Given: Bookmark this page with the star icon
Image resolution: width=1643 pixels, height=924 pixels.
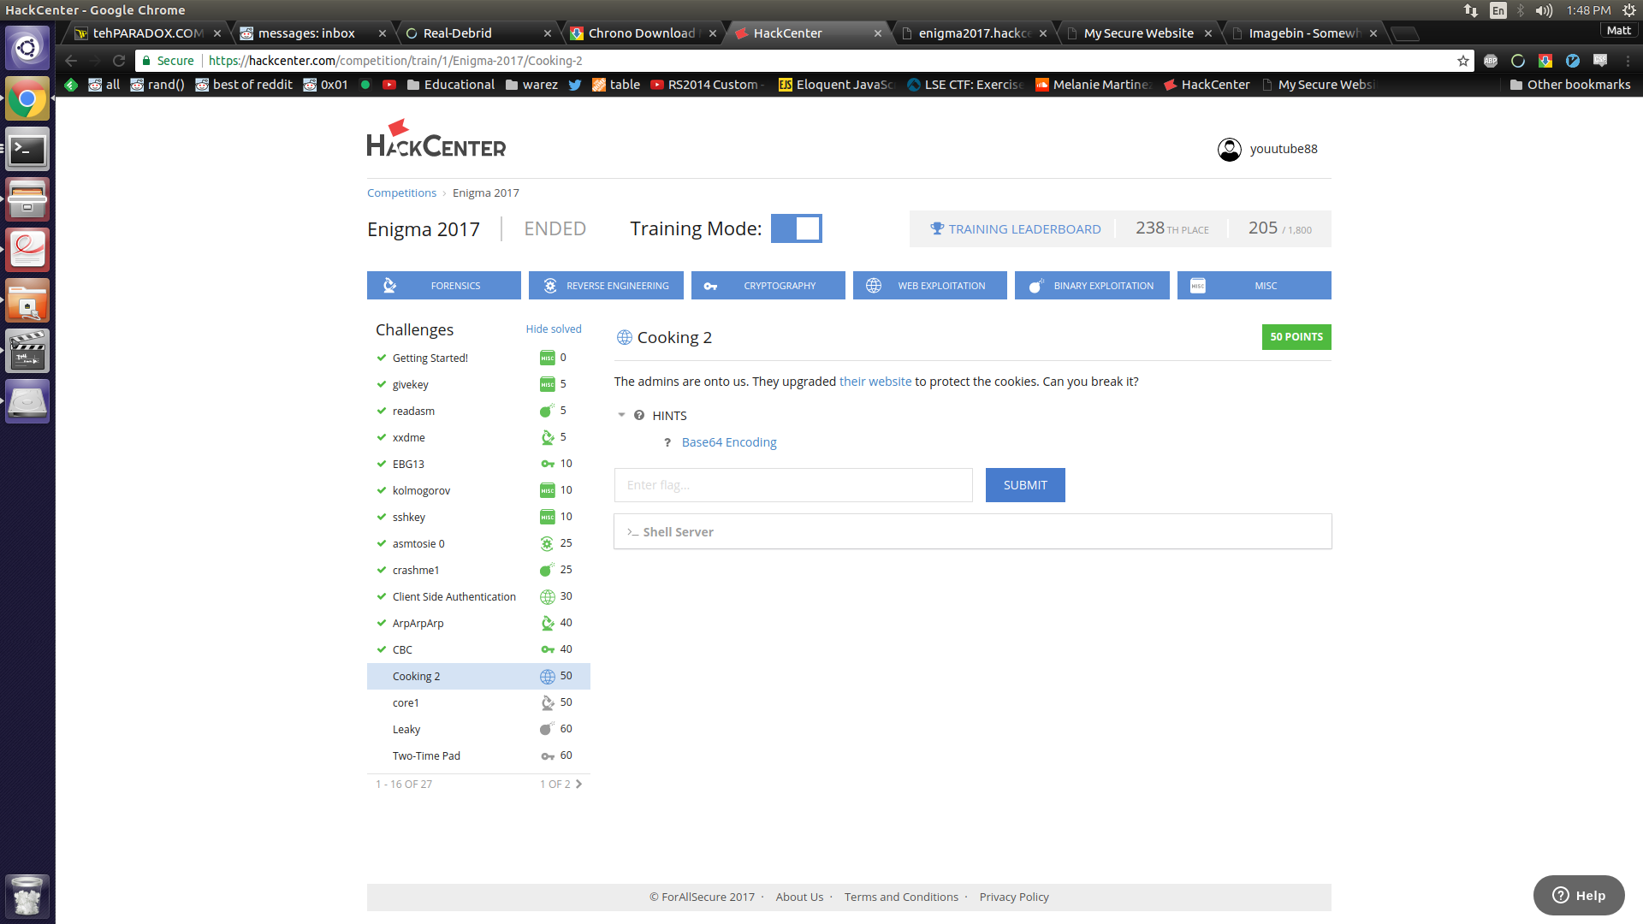Looking at the screenshot, I should coord(1463,61).
